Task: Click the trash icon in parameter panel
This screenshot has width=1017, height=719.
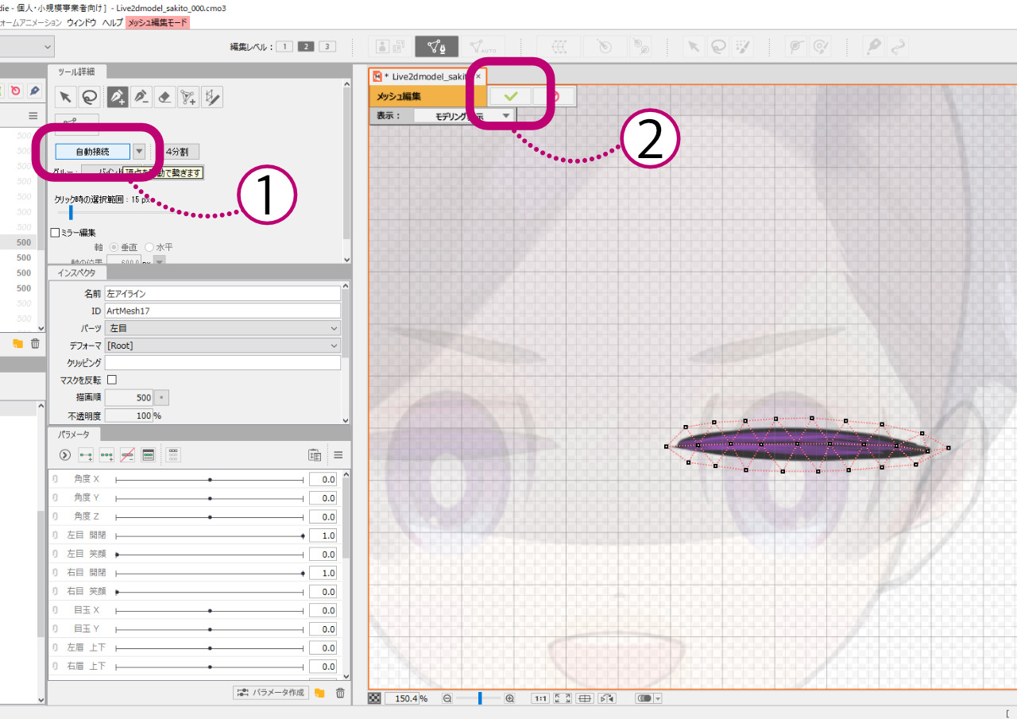Action: click(x=340, y=693)
